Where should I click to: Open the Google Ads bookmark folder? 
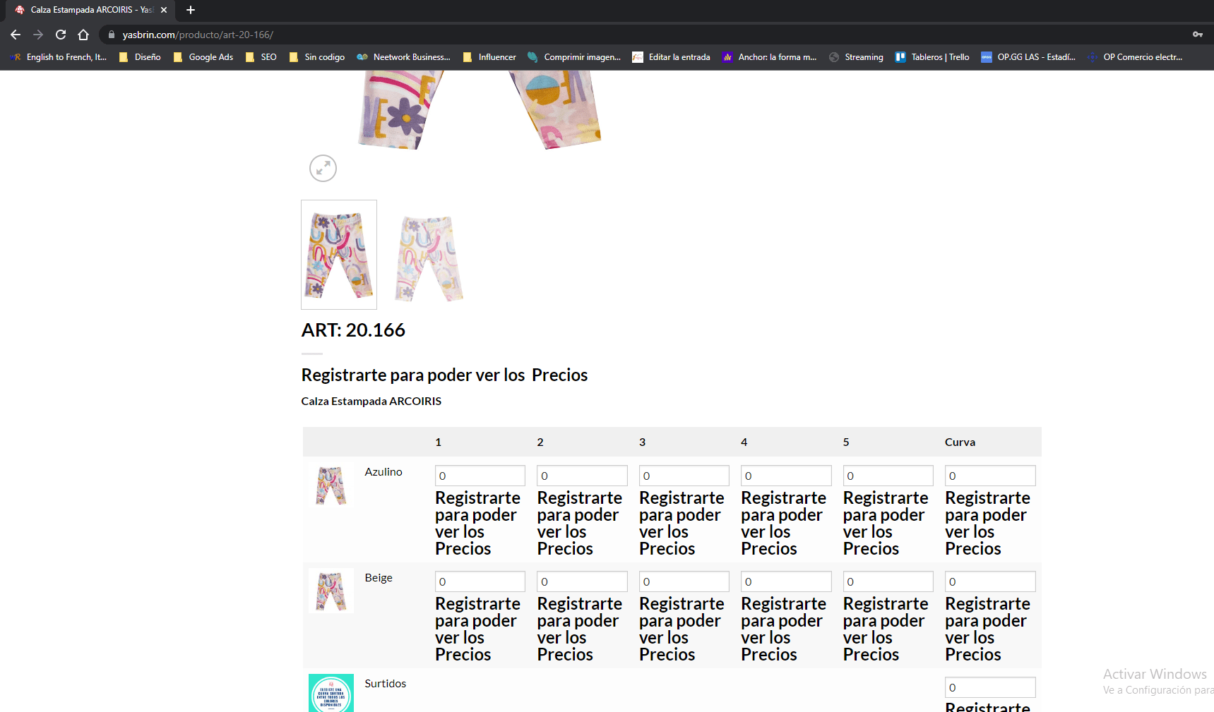coord(203,57)
